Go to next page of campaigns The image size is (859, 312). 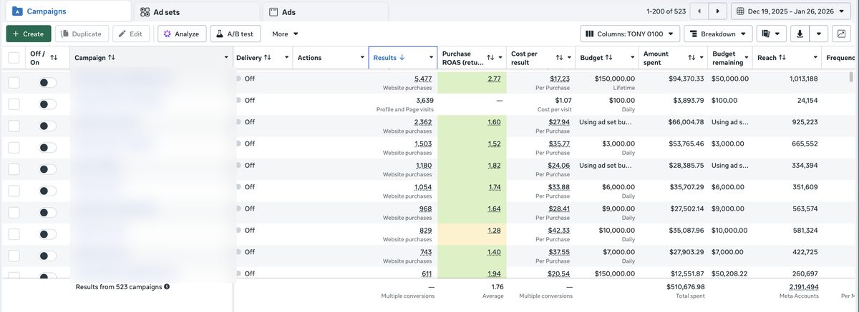717,11
